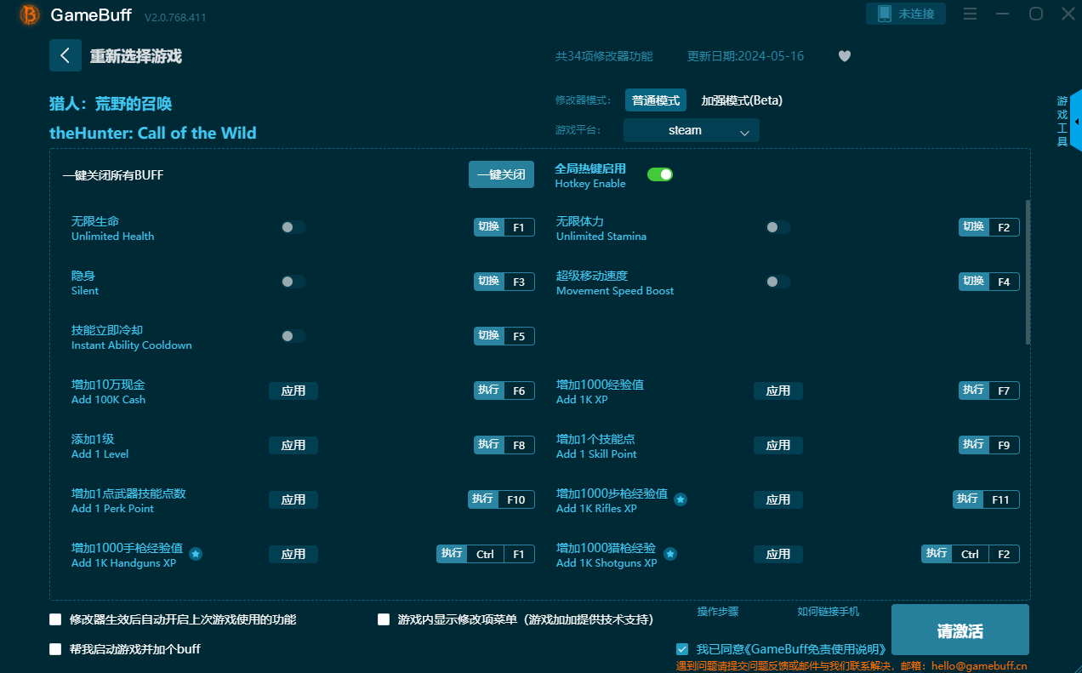Click theHunter: Call of the Wild title
The image size is (1082, 673).
pos(153,133)
